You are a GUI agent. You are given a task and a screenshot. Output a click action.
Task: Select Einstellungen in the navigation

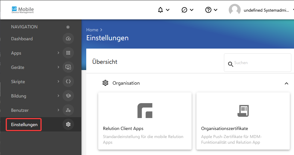tap(24, 125)
